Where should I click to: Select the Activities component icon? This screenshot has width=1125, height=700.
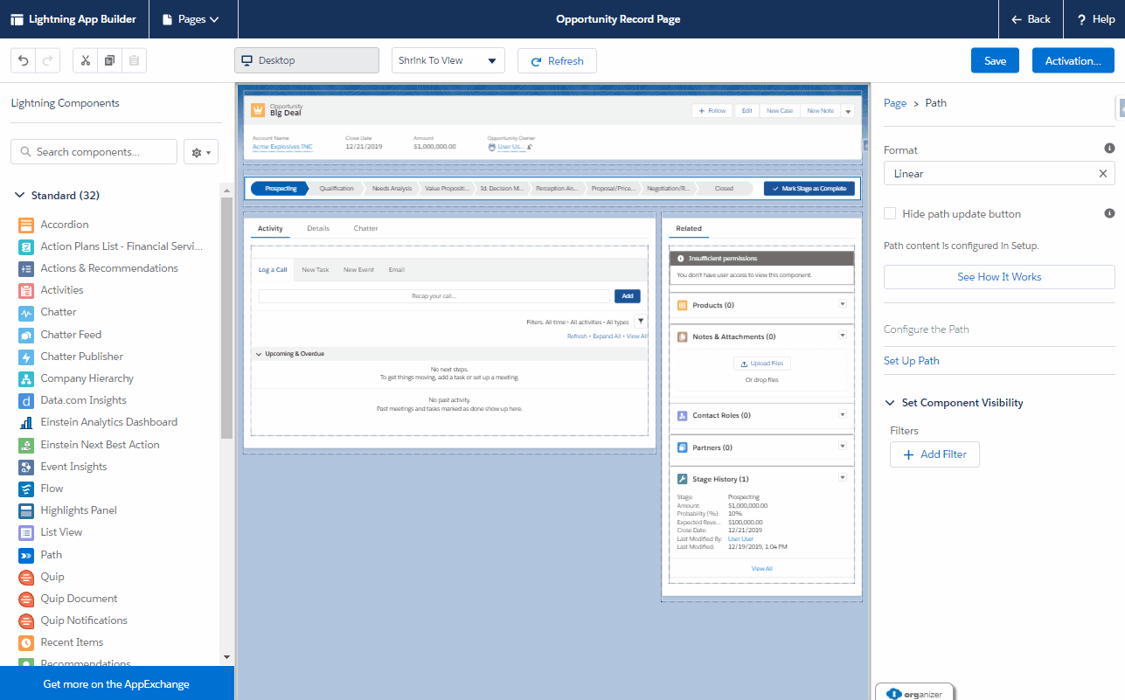click(x=25, y=290)
